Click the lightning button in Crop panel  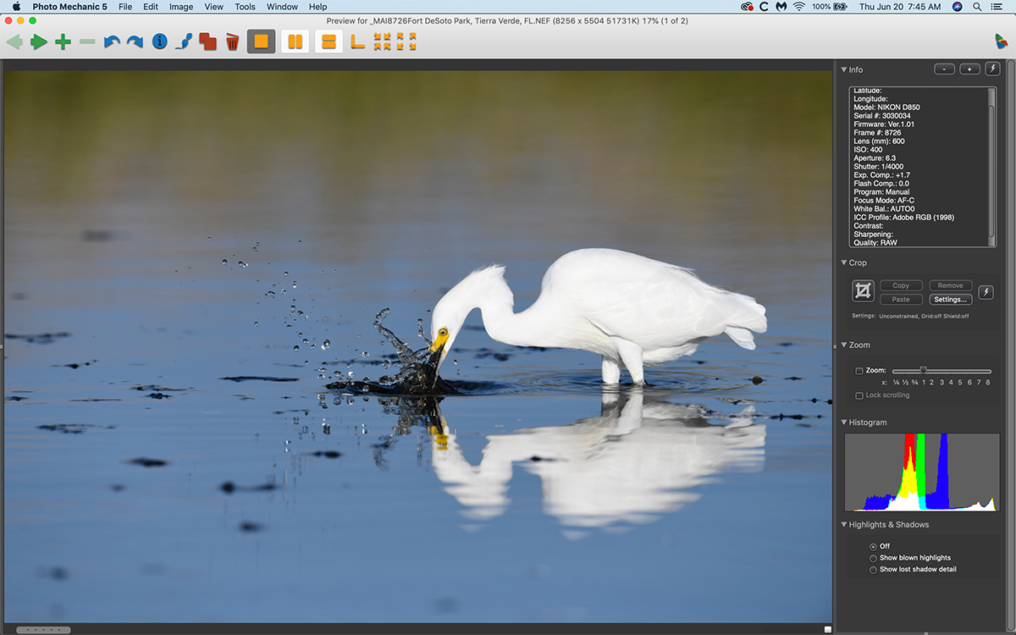(x=986, y=292)
